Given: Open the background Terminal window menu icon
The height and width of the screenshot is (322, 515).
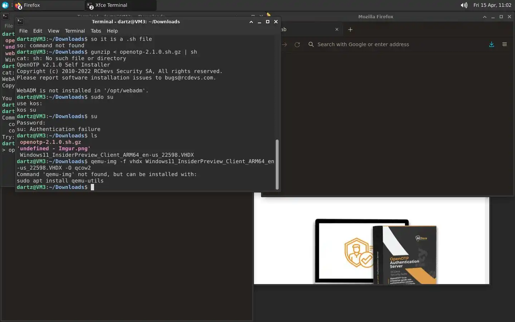Looking at the screenshot, I should point(5,16).
